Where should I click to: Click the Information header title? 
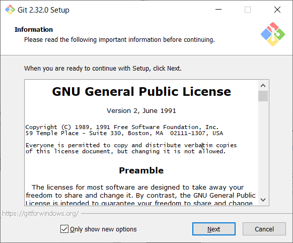click(x=34, y=30)
